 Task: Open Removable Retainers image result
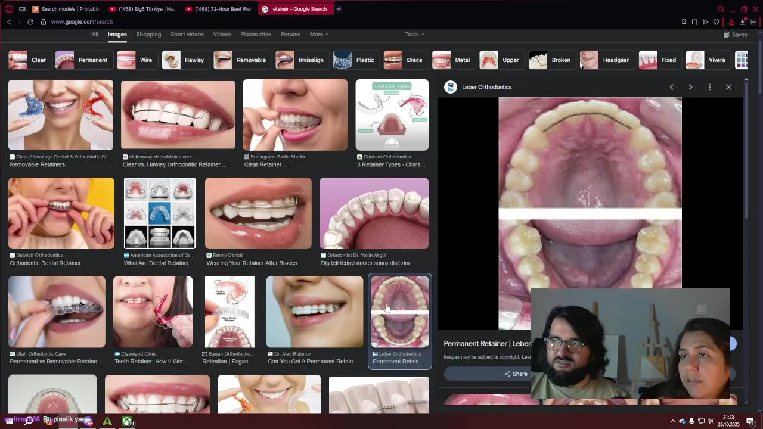point(61,114)
